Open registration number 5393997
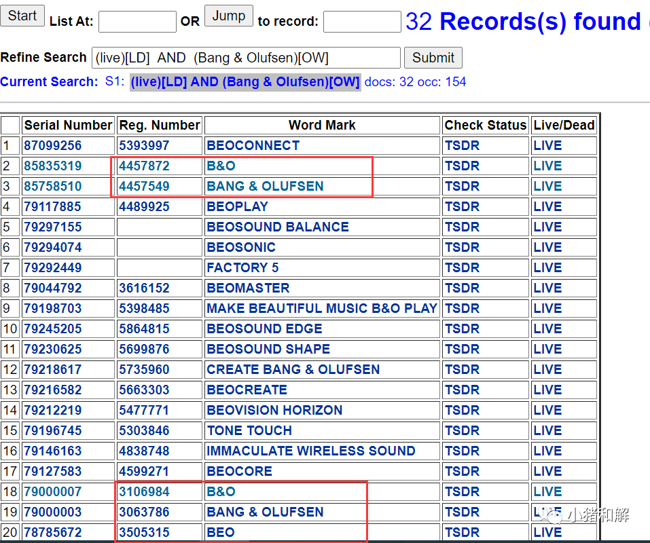Viewport: 650px width, 543px height. tap(144, 145)
